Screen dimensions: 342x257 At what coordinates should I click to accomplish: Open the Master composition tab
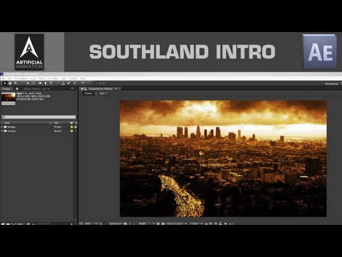88,94
